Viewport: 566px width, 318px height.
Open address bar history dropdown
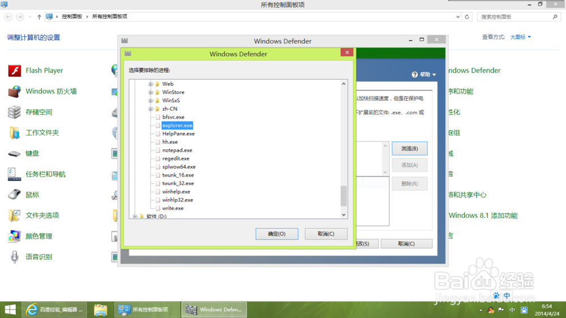coord(458,16)
